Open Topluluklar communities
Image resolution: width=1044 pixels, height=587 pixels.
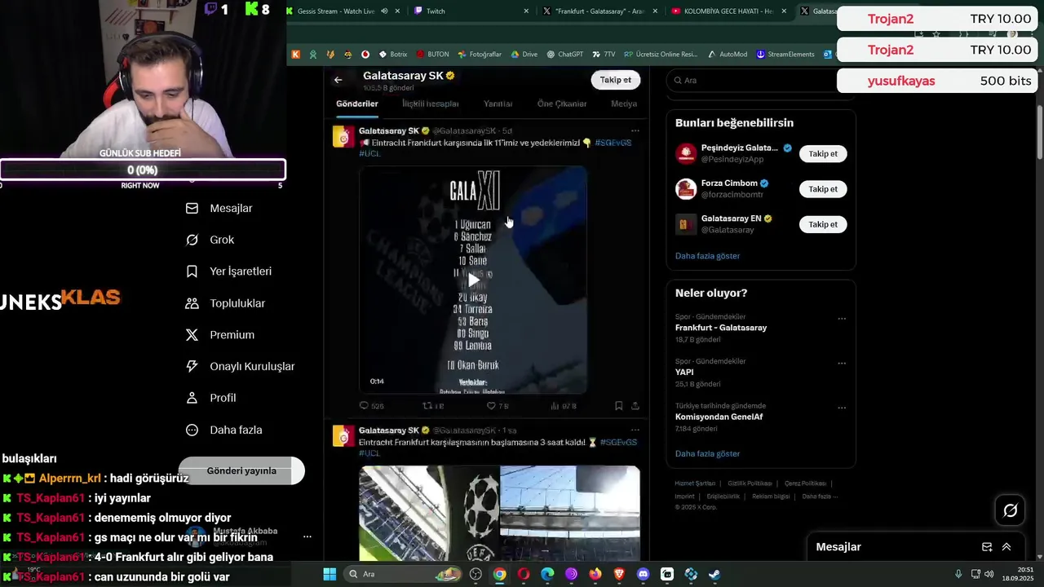tap(225, 303)
